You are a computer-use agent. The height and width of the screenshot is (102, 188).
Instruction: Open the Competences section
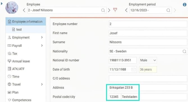coord(26,100)
